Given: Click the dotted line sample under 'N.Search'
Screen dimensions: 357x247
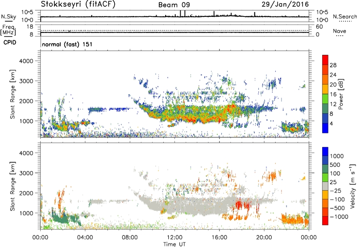Looking at the screenshot, I should (345, 21).
